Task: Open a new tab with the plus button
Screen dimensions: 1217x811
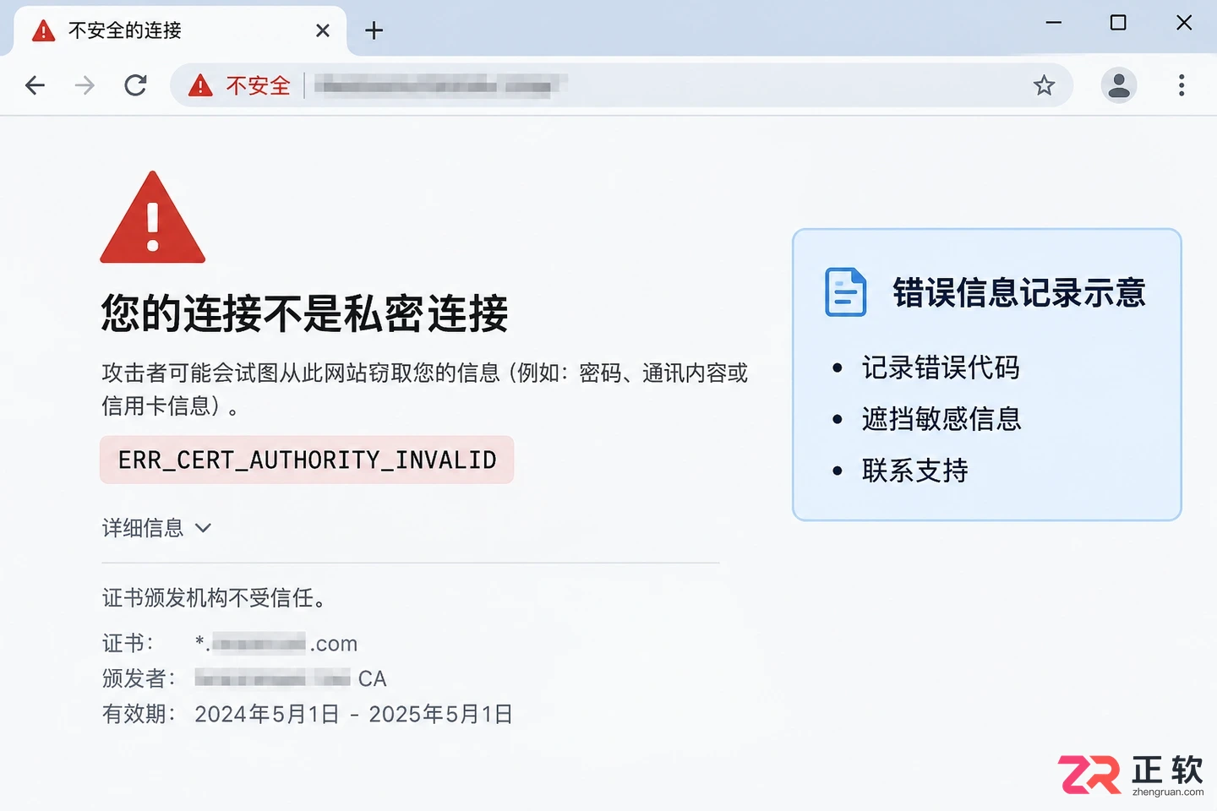Action: (x=374, y=31)
